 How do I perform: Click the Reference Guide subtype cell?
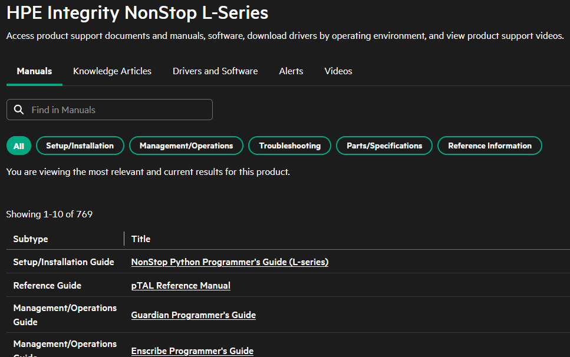coord(47,286)
